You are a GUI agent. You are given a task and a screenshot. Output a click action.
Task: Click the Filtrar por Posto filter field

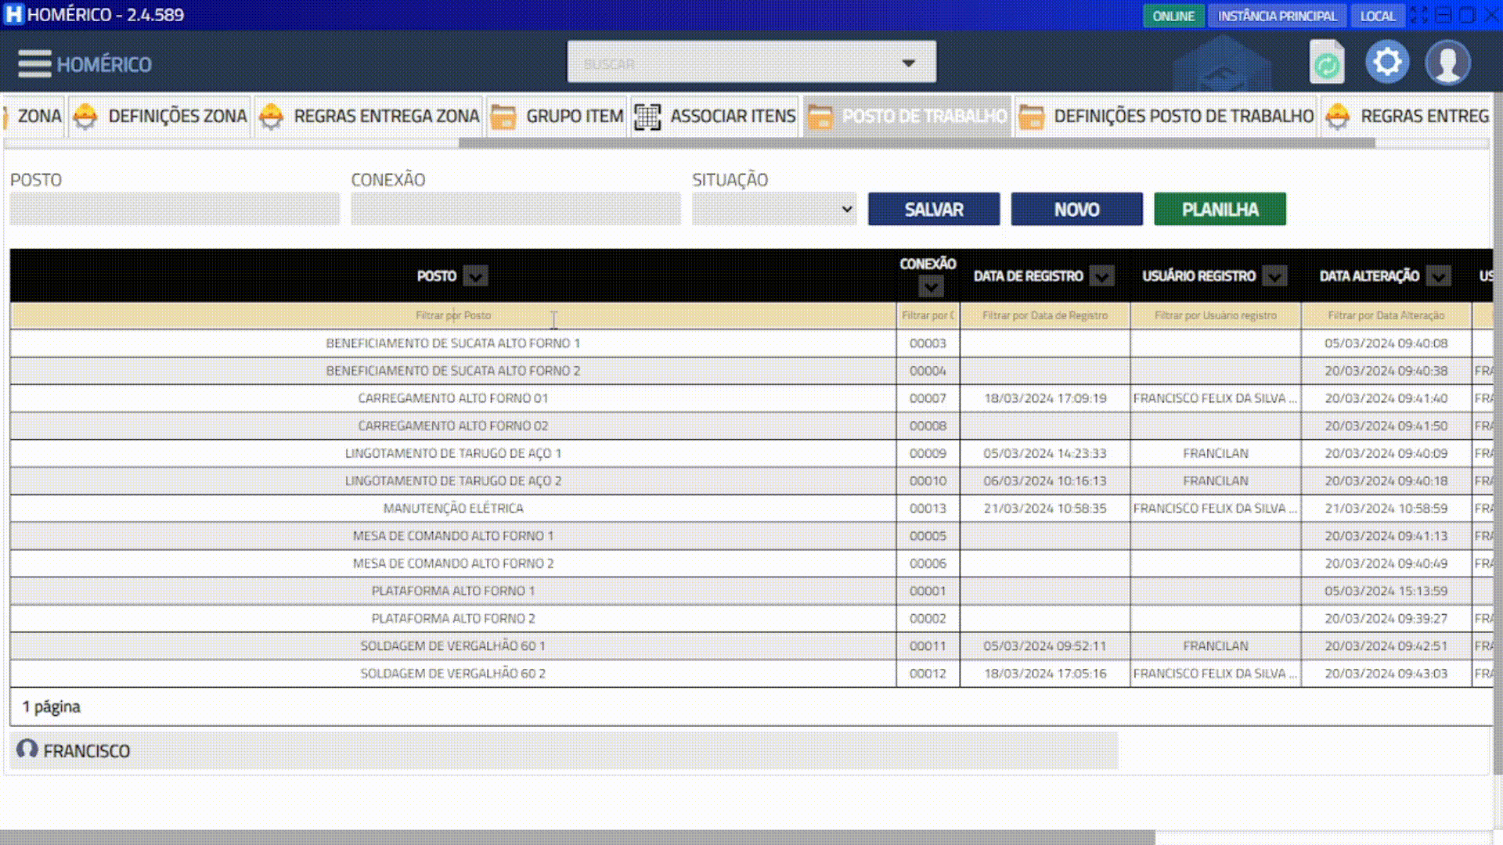pyautogui.click(x=452, y=315)
